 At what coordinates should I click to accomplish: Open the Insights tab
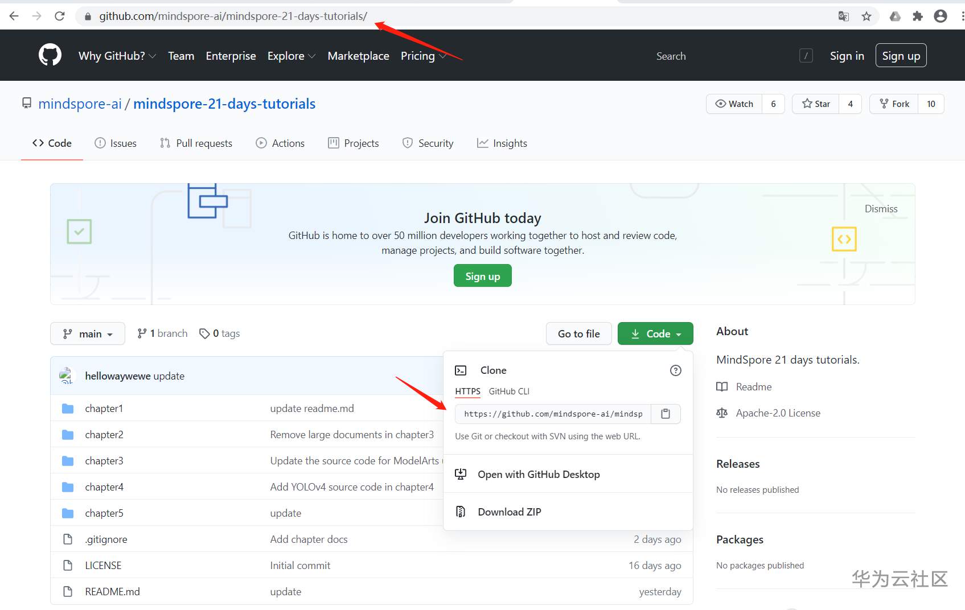click(502, 143)
